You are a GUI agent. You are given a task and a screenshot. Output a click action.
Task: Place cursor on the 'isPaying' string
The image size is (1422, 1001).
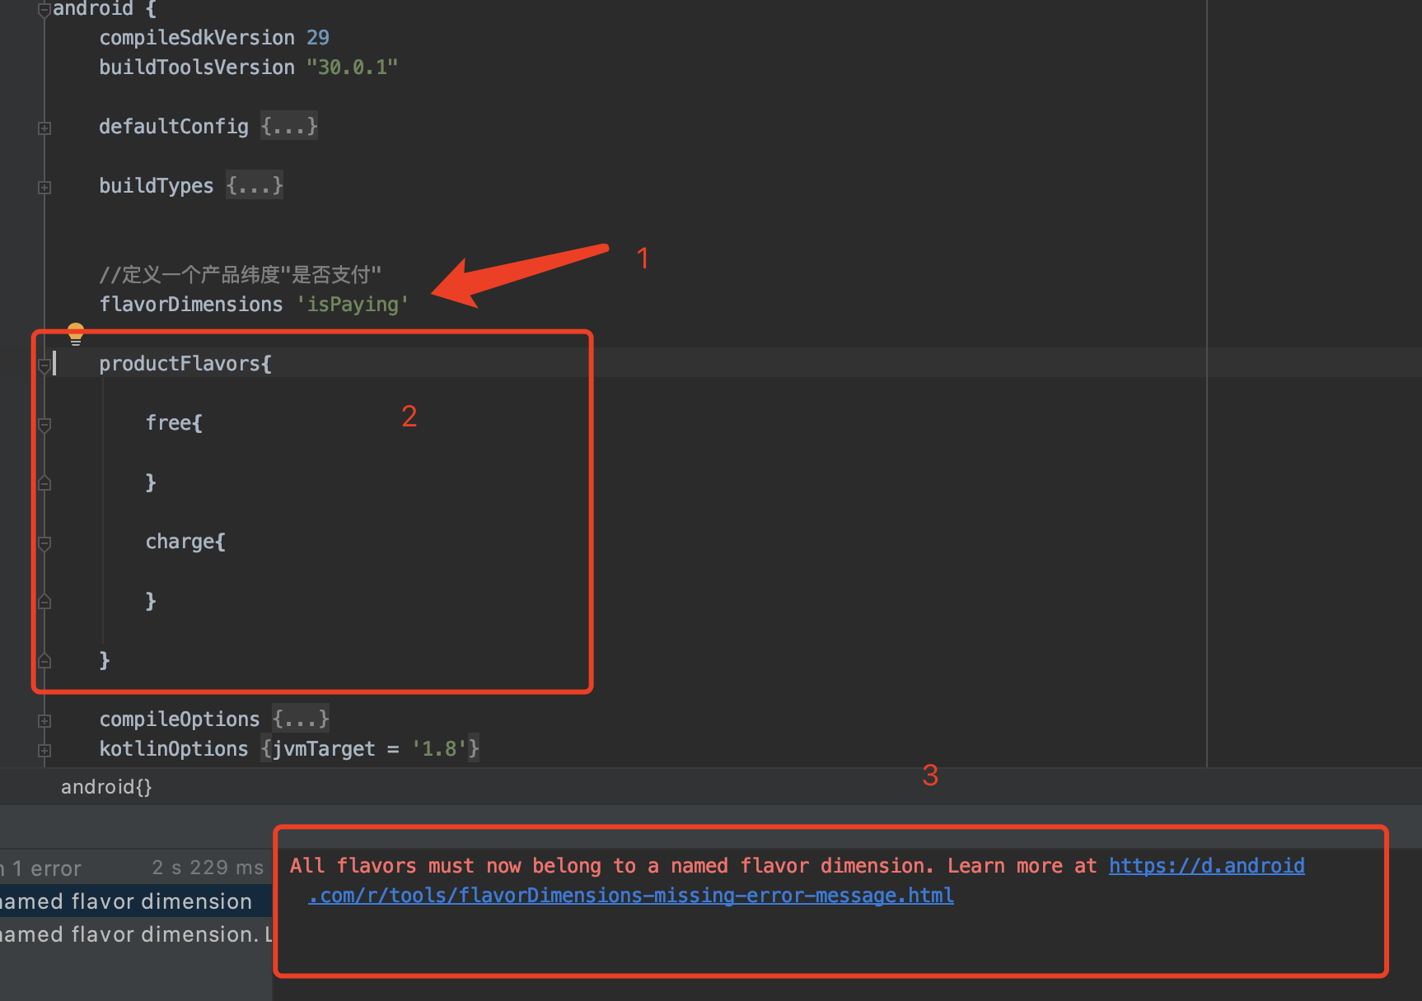353,305
